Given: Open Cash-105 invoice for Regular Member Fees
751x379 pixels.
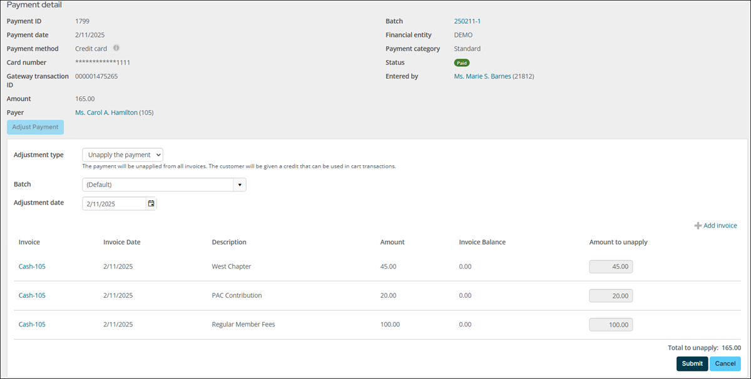Looking at the screenshot, I should [x=32, y=324].
